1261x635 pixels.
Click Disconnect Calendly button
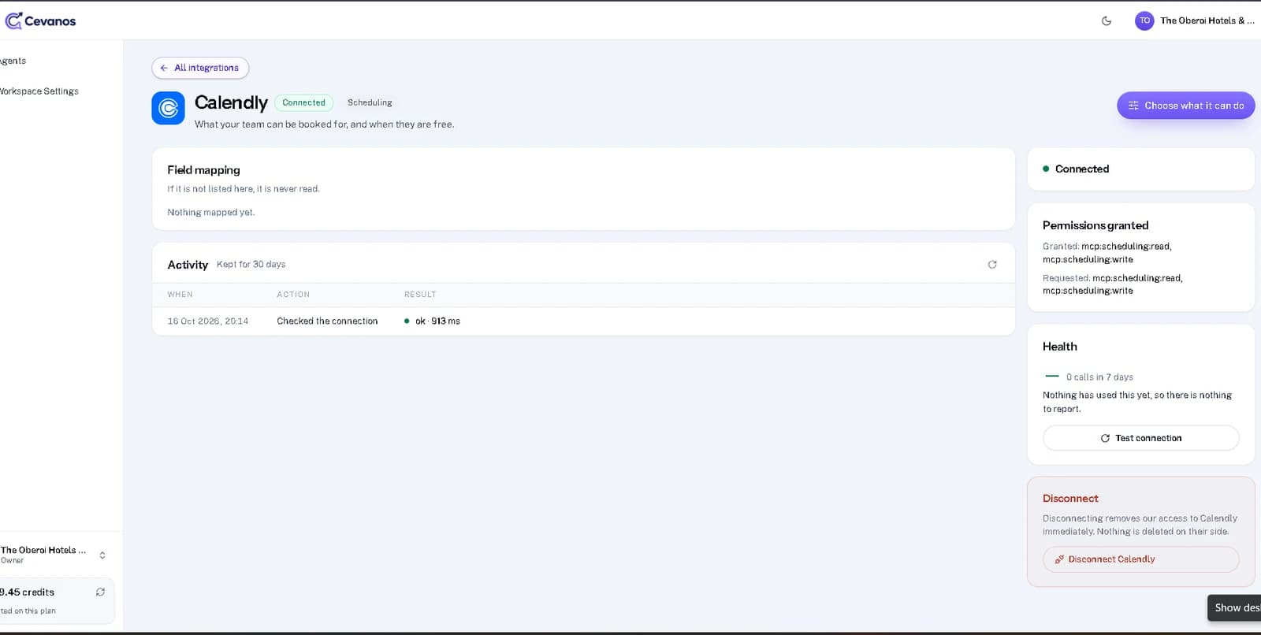coord(1140,559)
